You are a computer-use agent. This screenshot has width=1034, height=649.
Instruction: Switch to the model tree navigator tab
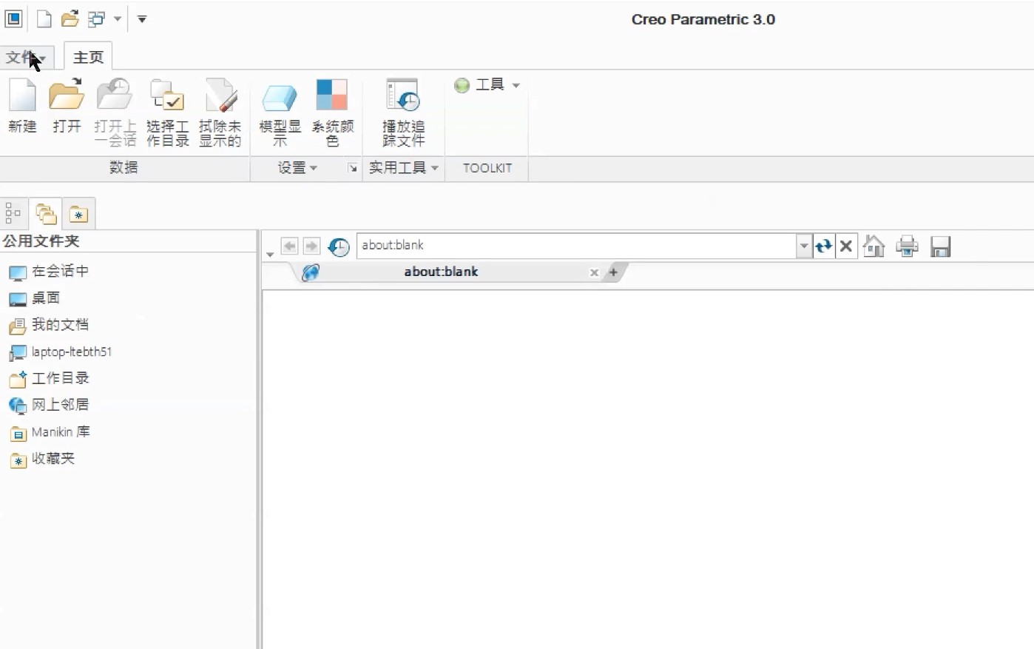point(13,214)
